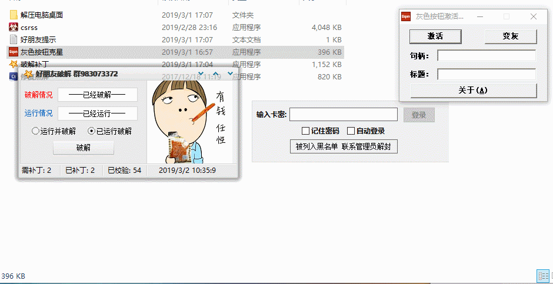Select the 运行并破解 radio button
This screenshot has width=553, height=284.
[35, 131]
